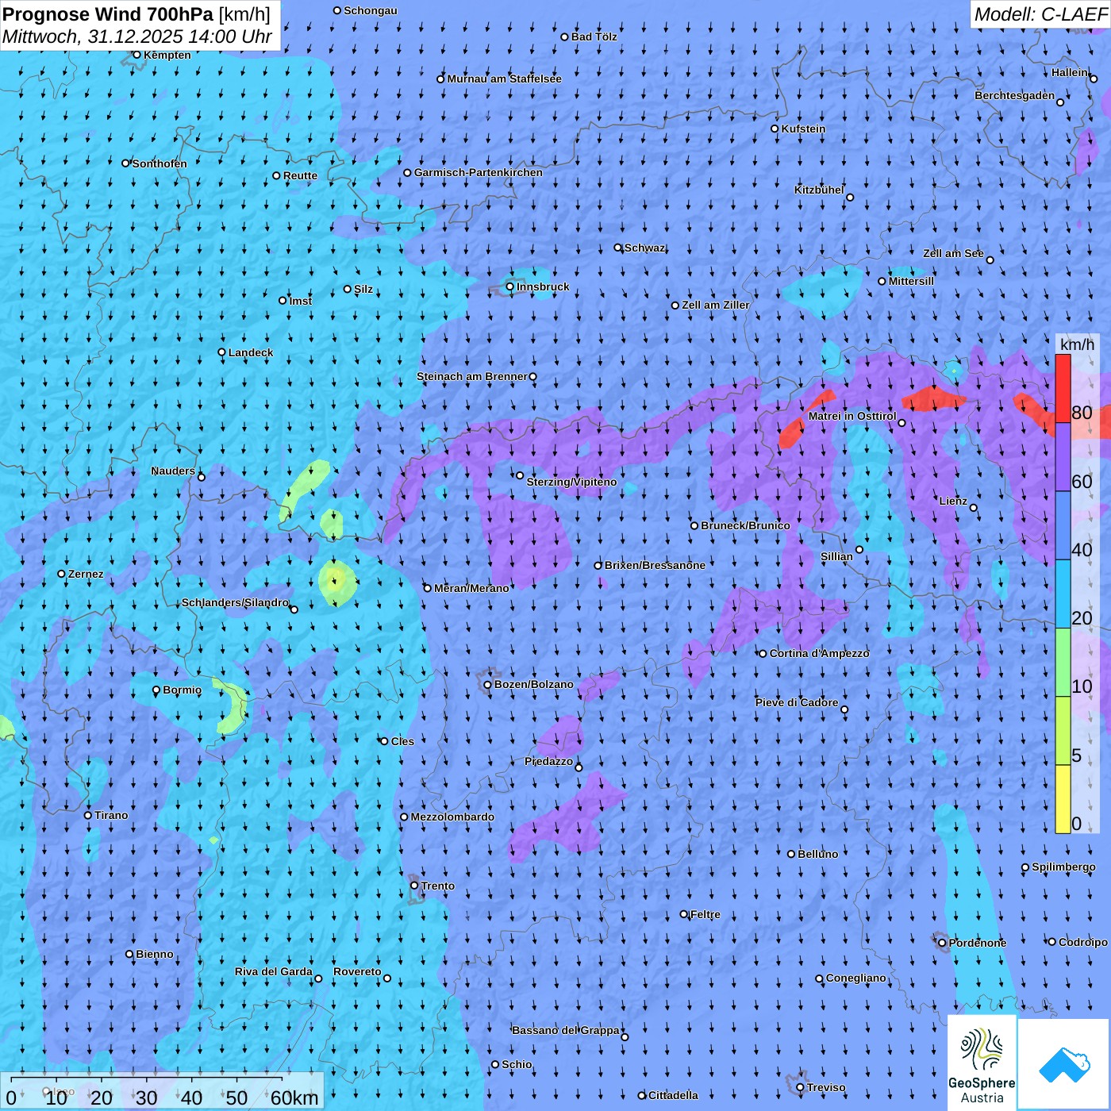The image size is (1111, 1111).
Task: Click the 'Imst' label
Action: tap(301, 301)
